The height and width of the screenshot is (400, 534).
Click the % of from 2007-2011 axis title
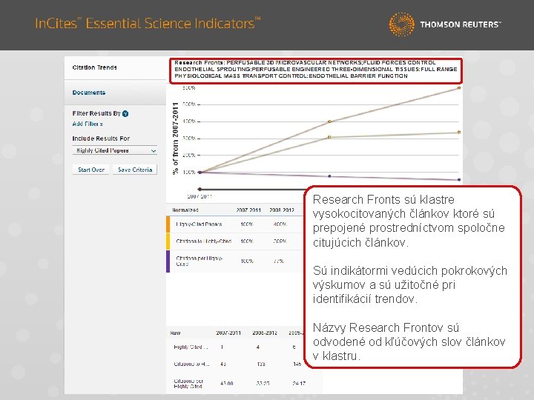(x=176, y=139)
